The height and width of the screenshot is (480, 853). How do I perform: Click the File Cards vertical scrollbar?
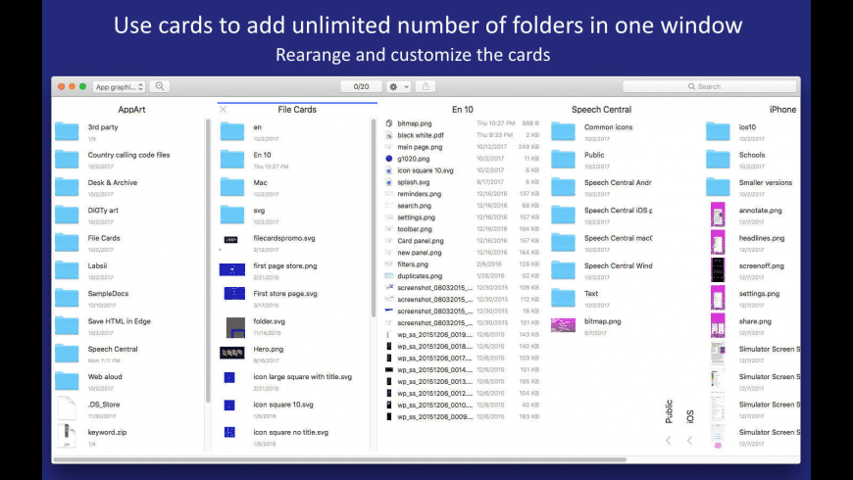point(374,217)
